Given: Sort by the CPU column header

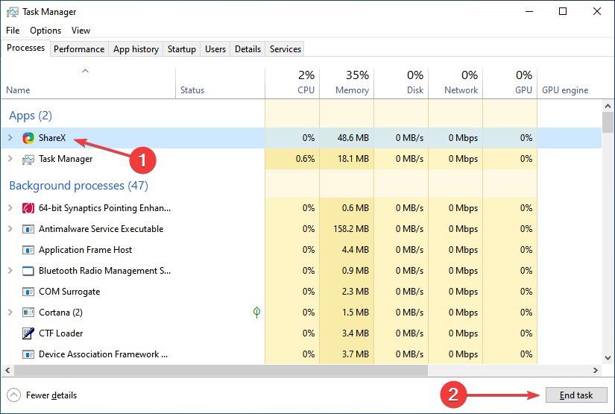Looking at the screenshot, I should coord(292,83).
